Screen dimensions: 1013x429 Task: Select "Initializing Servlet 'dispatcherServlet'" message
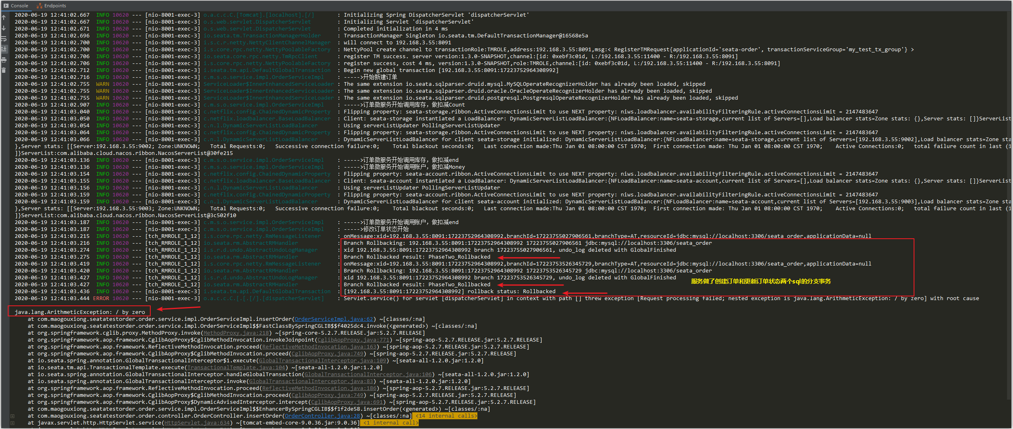click(x=409, y=22)
